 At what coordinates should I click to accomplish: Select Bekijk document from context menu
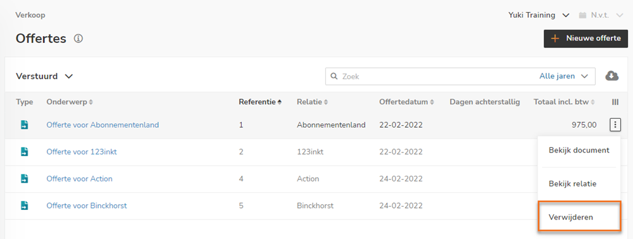click(579, 150)
